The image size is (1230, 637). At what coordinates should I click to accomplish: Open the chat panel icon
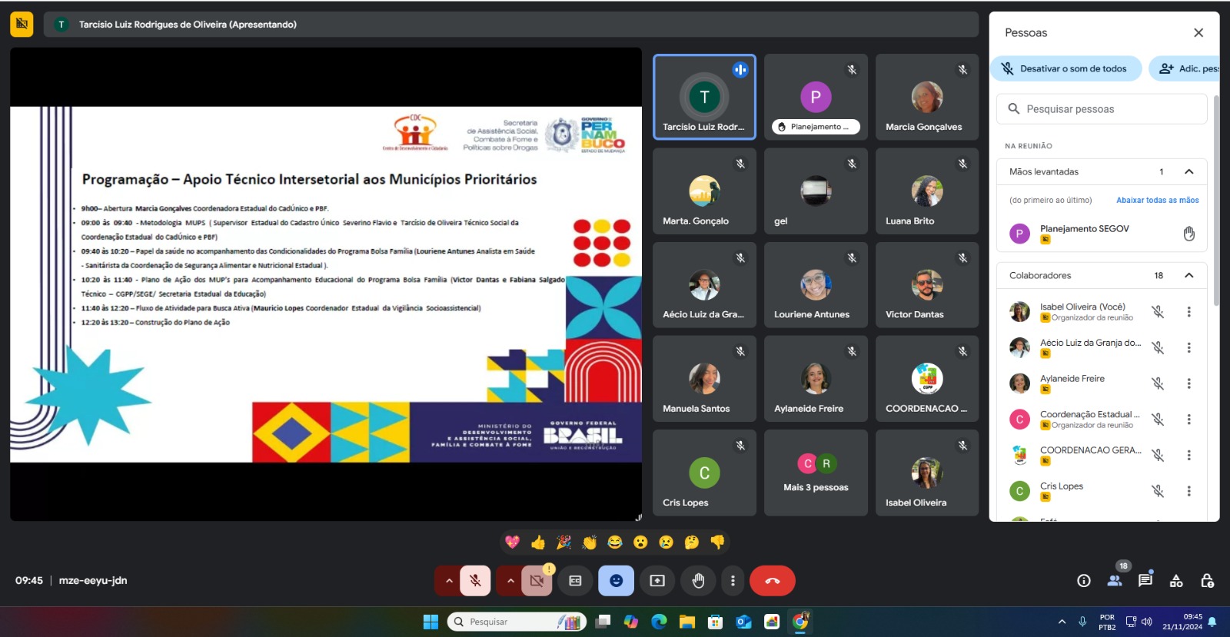(x=1145, y=580)
